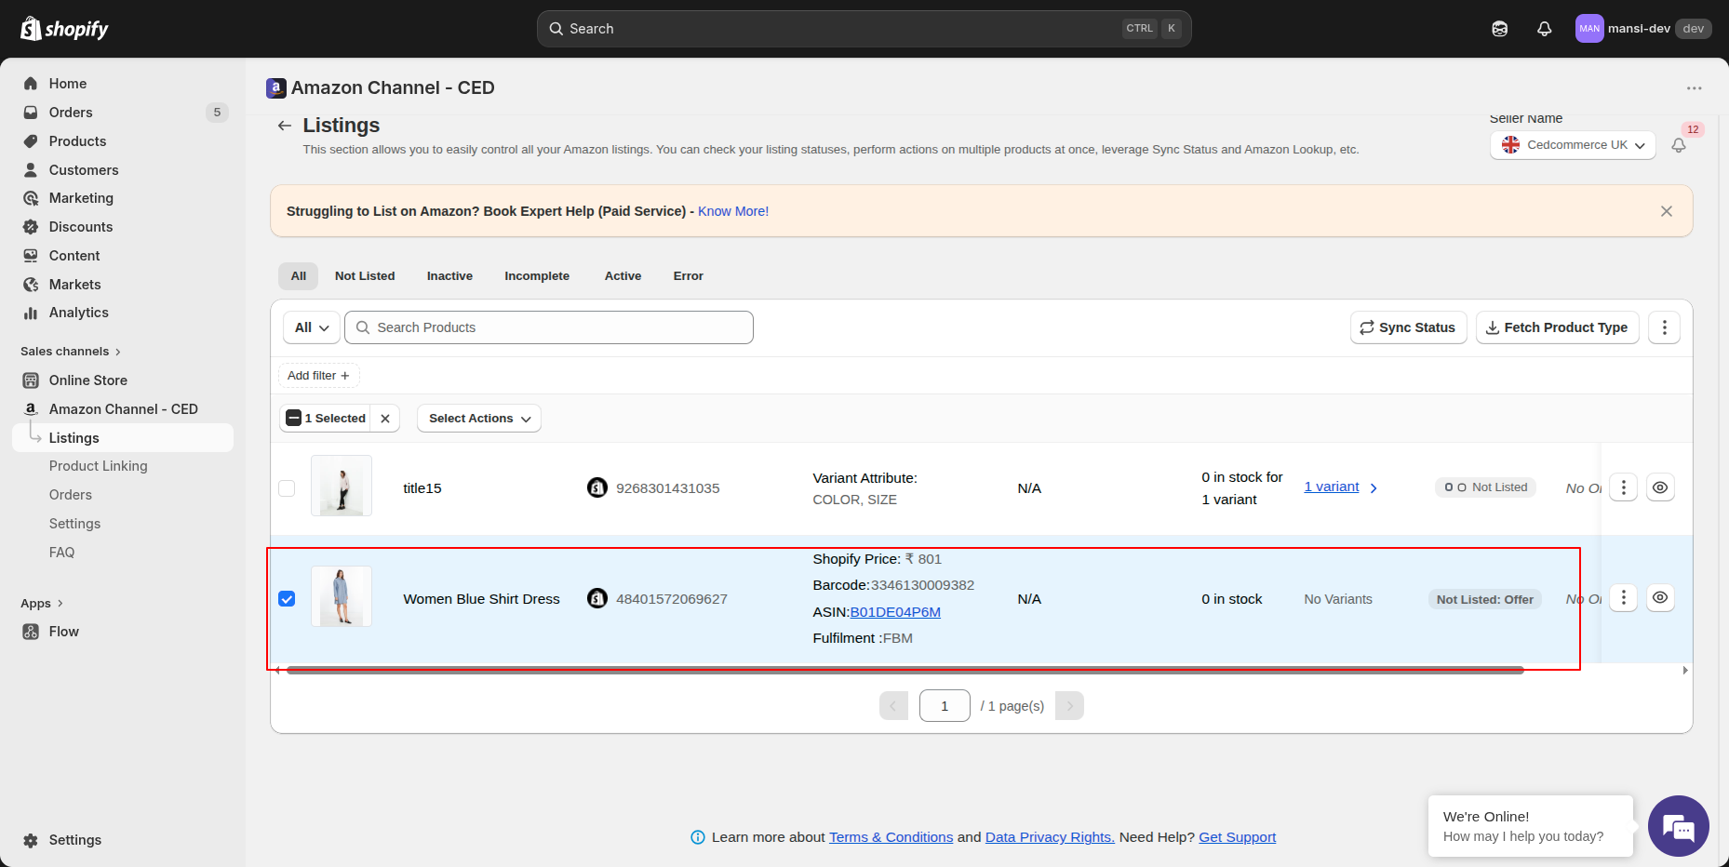Viewport: 1729px width, 867px height.
Task: Open row actions for Women Blue Shirt Dress
Action: tap(1623, 597)
